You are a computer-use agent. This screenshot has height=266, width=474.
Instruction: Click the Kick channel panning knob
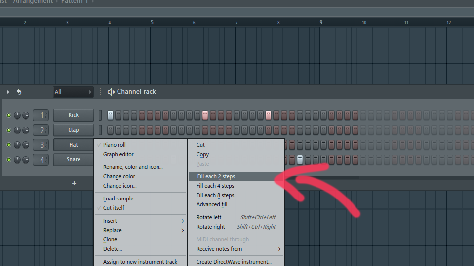(17, 115)
